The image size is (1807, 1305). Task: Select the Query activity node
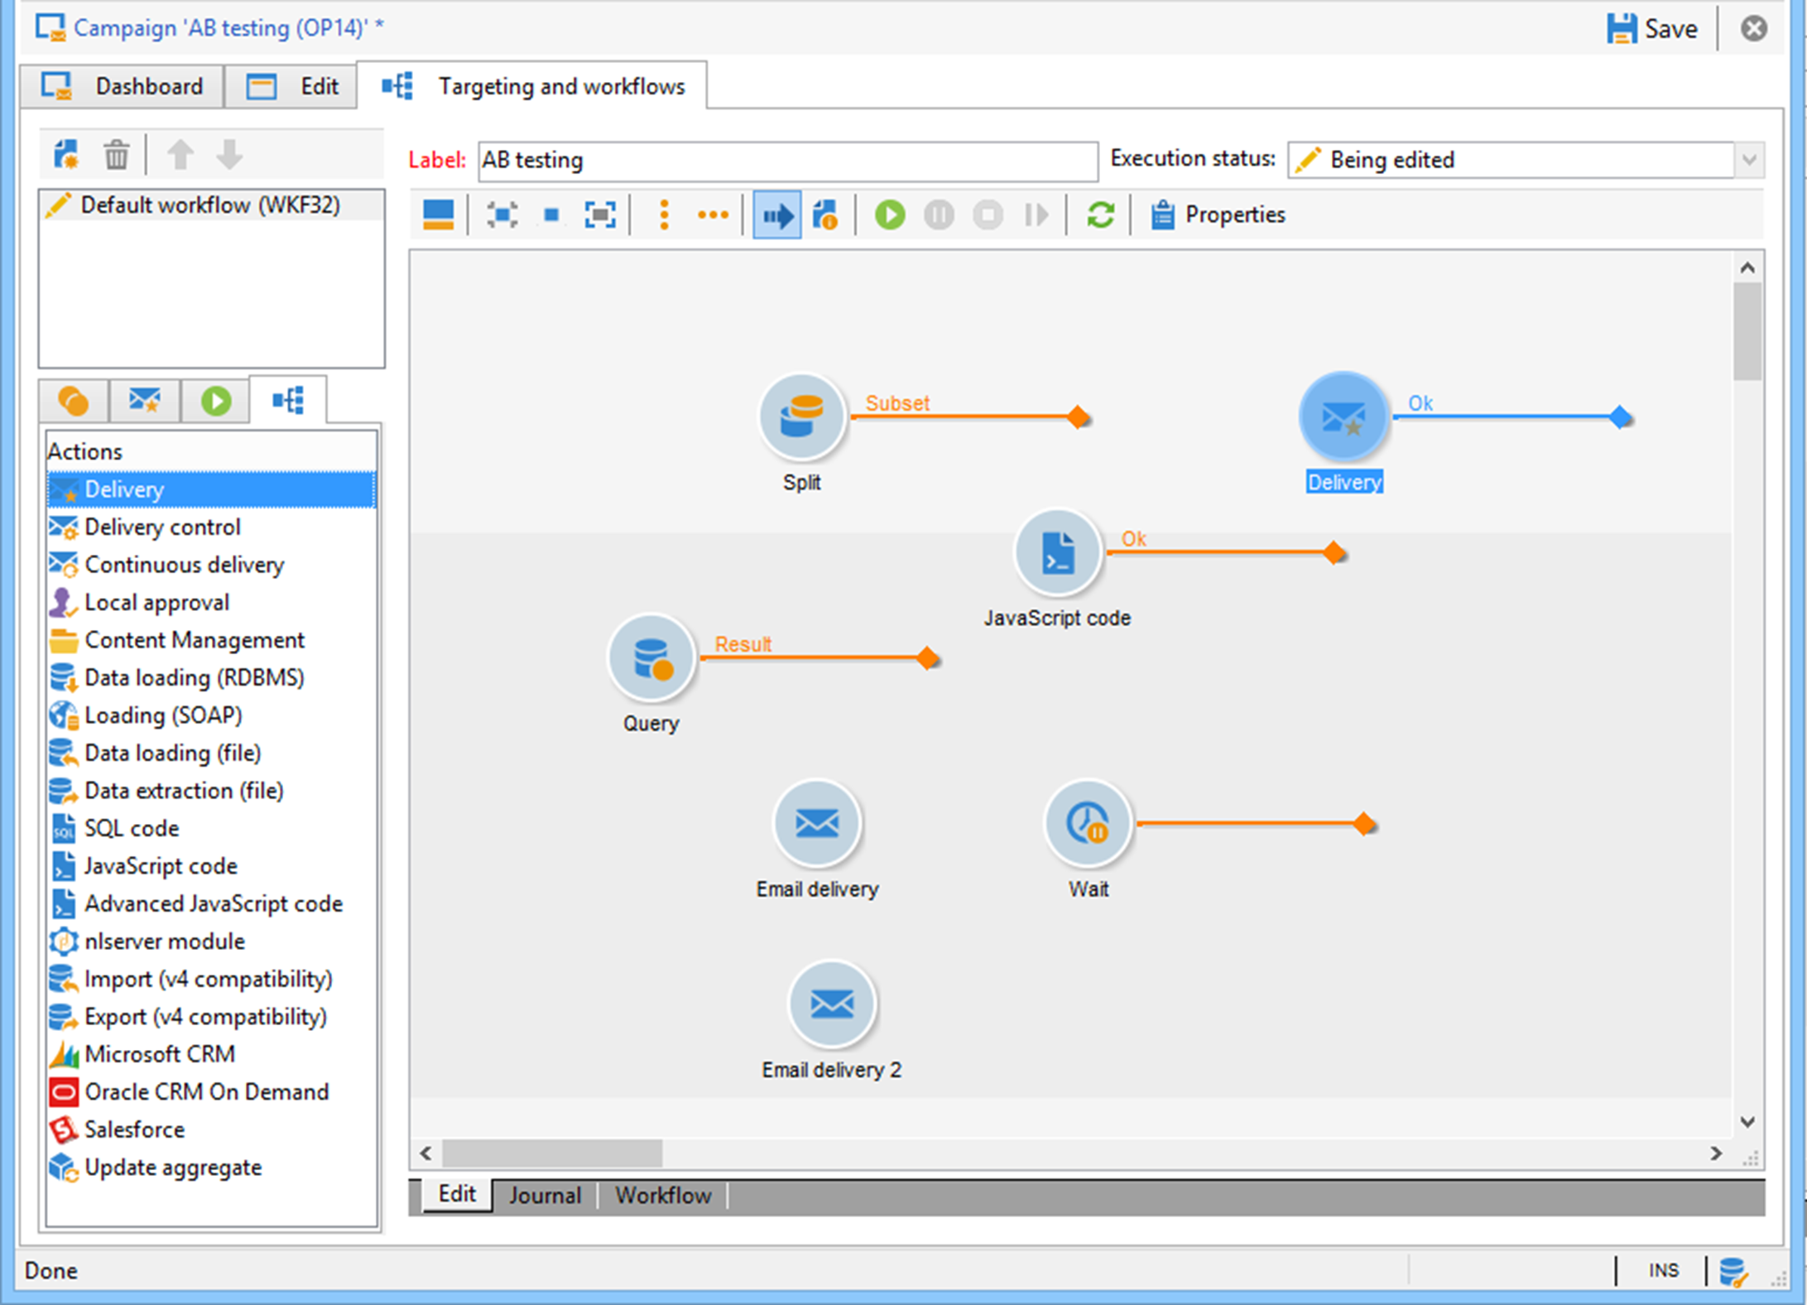coord(651,658)
